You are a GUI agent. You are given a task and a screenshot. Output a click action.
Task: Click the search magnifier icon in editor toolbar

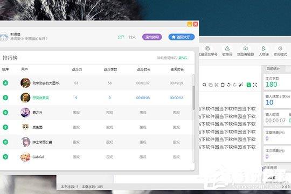(x=204, y=85)
